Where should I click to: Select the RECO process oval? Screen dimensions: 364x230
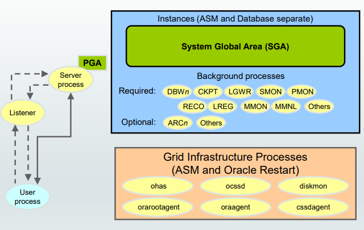(193, 107)
